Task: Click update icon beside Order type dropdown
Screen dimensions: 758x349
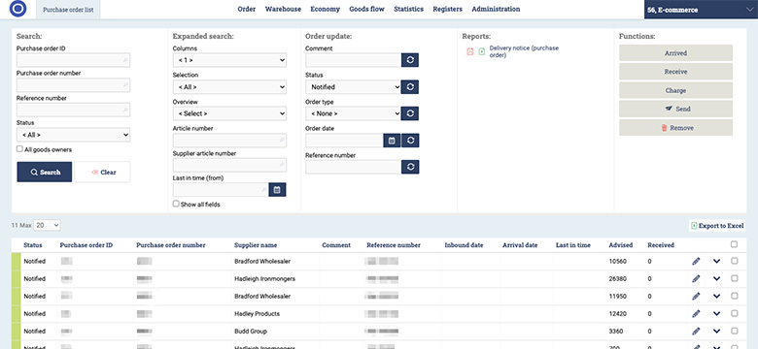Action: pos(410,113)
